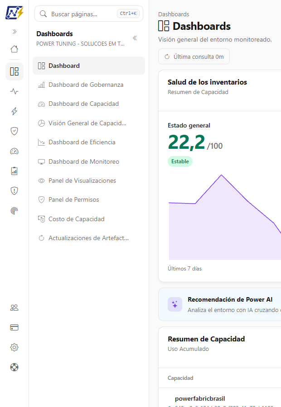Open the lightning bolt icon in rail
This screenshot has width=281, height=407.
[15, 111]
